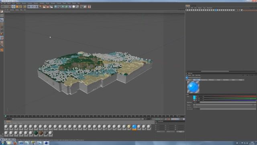
Task: Open the File menu in main menu bar
Action: (2, 3)
